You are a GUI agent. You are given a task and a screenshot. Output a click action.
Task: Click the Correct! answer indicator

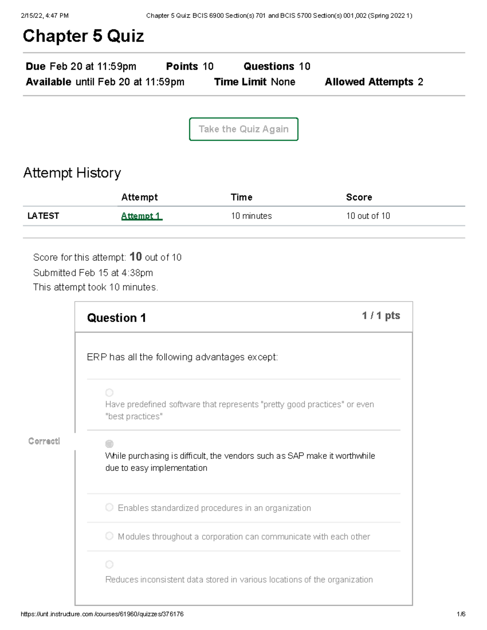(x=44, y=441)
